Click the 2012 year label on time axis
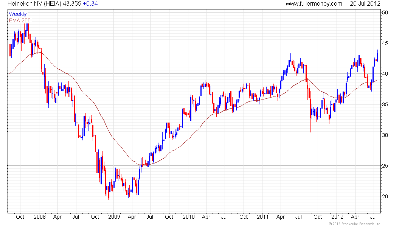The height and width of the screenshot is (227, 416). [337, 217]
